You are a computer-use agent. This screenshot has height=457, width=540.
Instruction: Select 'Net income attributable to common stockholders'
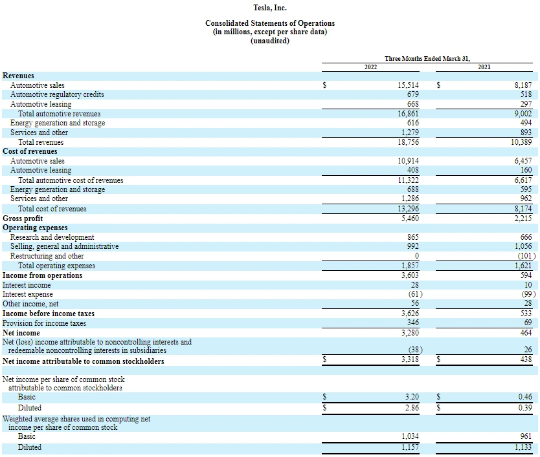tap(83, 361)
